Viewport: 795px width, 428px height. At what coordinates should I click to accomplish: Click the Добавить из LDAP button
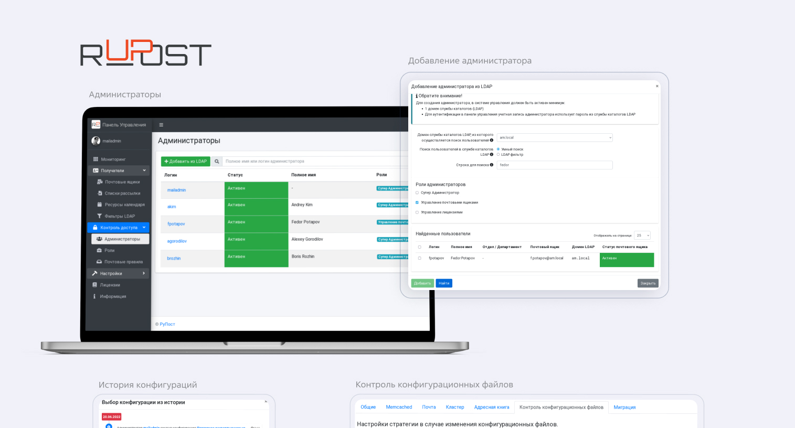click(x=186, y=162)
